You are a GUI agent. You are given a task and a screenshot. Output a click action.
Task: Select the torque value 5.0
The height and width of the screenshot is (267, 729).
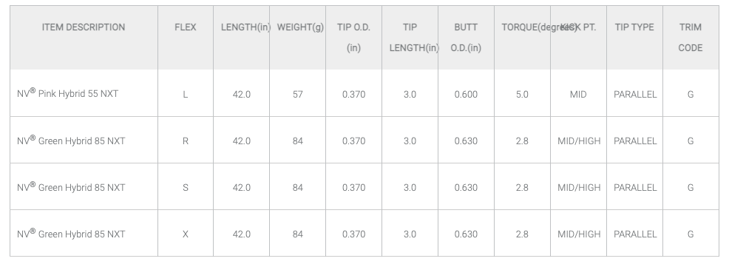click(x=522, y=95)
